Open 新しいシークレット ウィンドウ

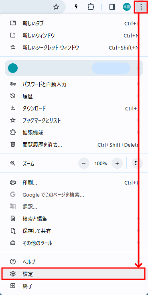[73, 48]
